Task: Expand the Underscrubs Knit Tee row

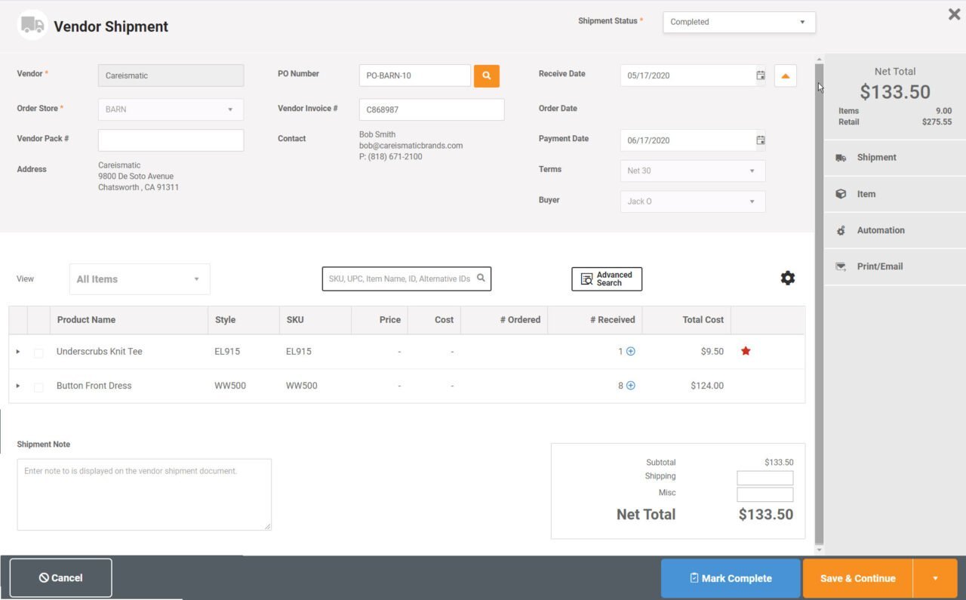Action: [17, 352]
